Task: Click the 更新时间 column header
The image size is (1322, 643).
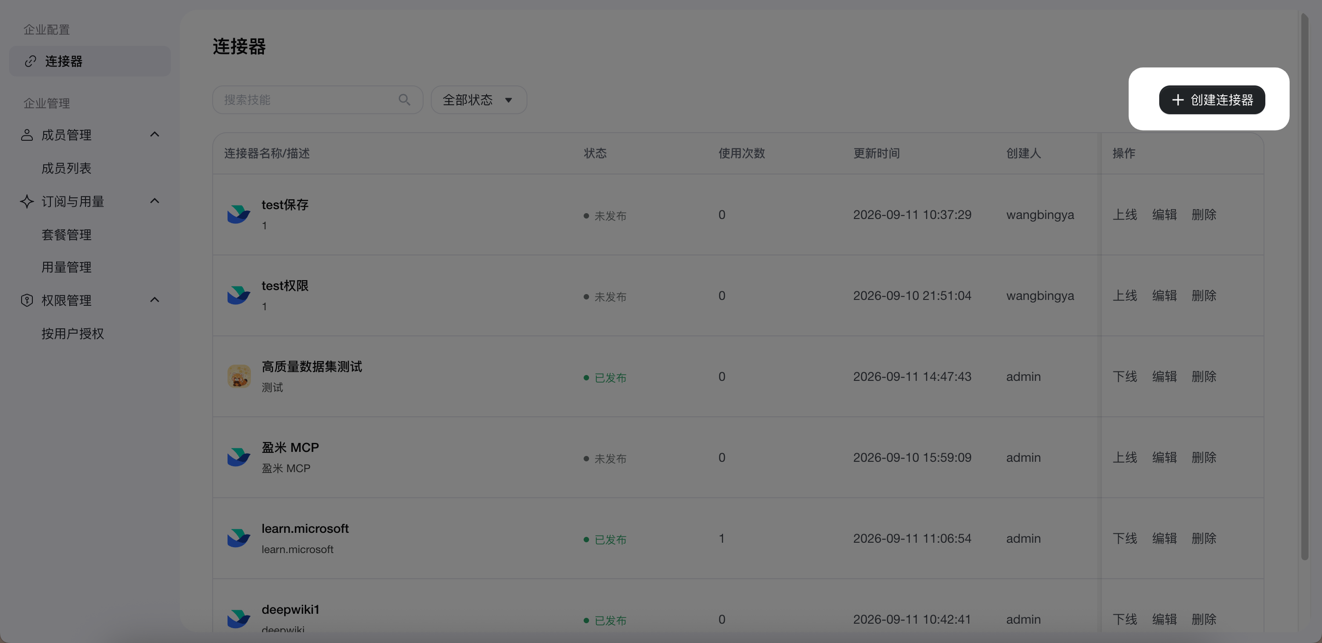Action: 876,153
